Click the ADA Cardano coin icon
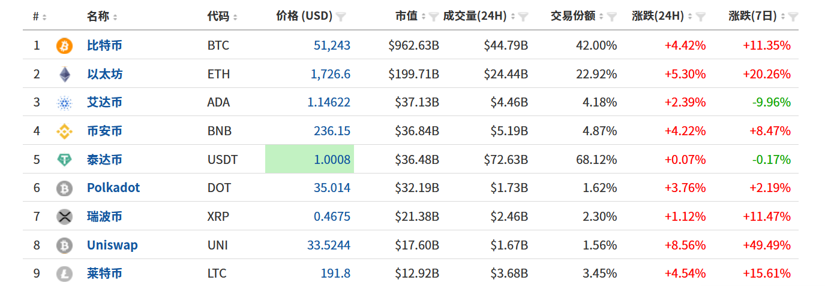The width and height of the screenshot is (825, 286). coord(64,103)
